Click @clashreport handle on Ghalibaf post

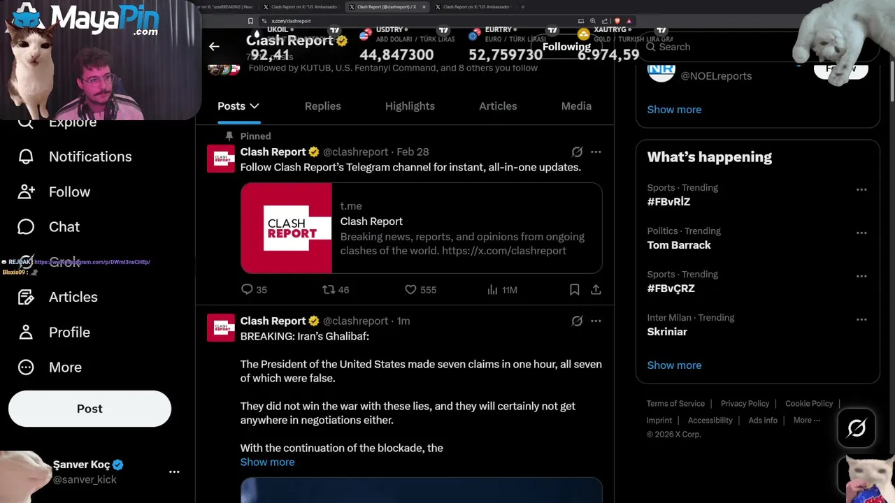coord(355,321)
